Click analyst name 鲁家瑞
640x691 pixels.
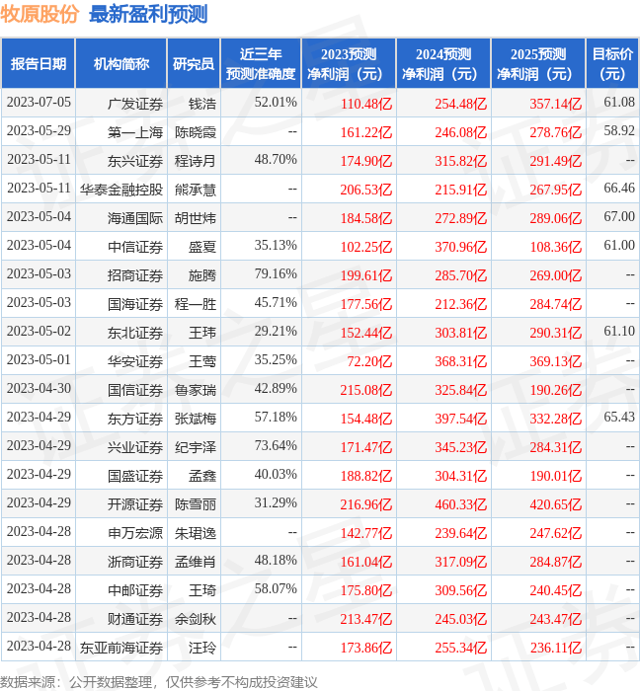click(196, 389)
